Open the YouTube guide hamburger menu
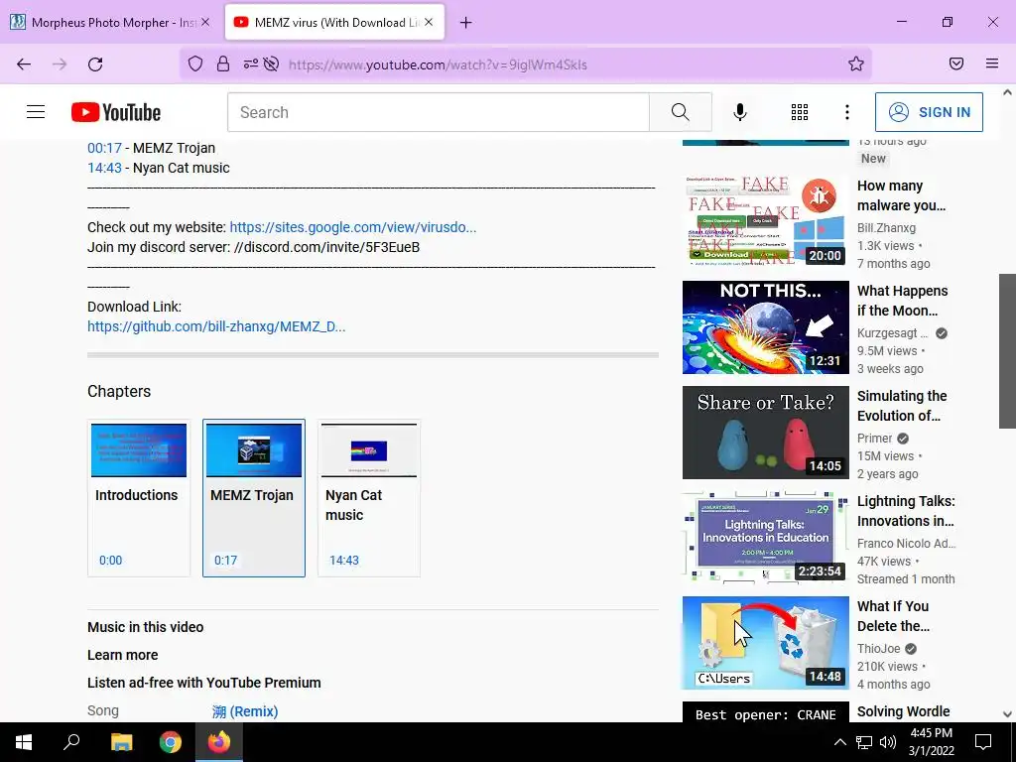1016x762 pixels. [x=36, y=112]
